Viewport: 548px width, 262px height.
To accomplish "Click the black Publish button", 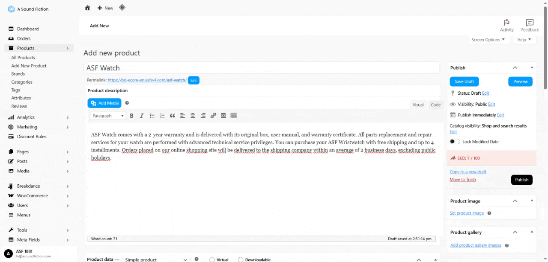I will pos(521,180).
